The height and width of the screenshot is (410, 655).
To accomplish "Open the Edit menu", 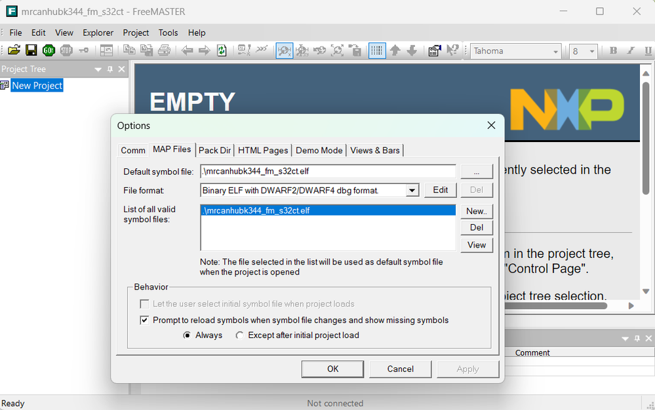I will 39,33.
